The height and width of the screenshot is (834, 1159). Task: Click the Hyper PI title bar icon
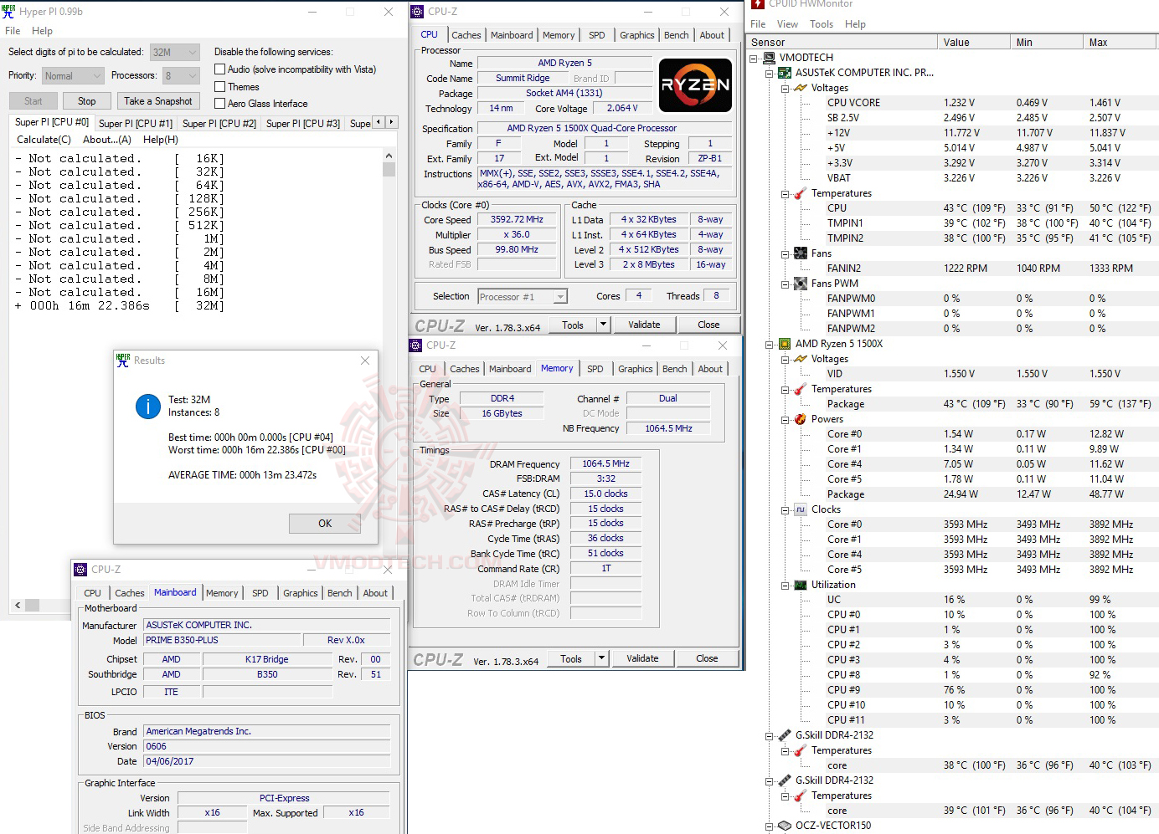9,12
